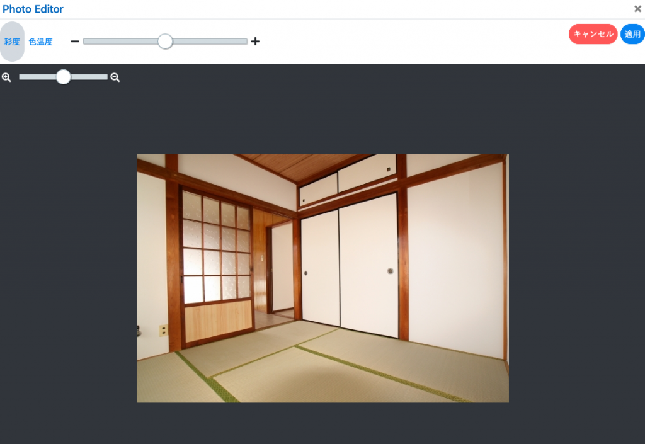Click the zoom-in magnifier icon
The height and width of the screenshot is (444, 645).
6,77
